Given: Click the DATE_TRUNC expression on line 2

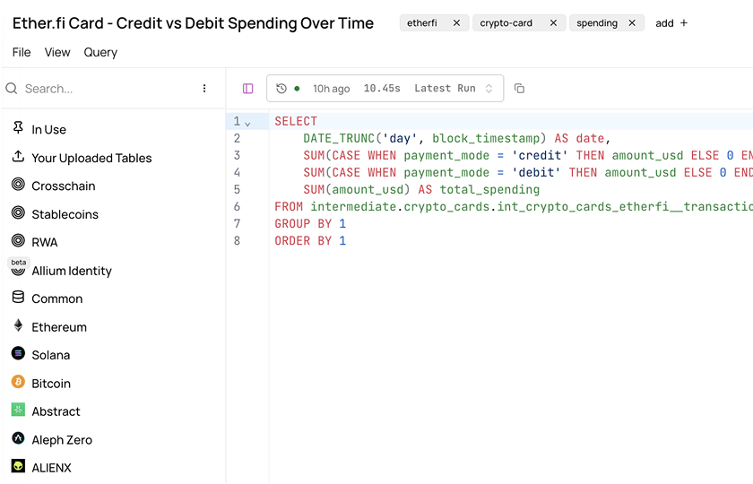Looking at the screenshot, I should click(425, 138).
